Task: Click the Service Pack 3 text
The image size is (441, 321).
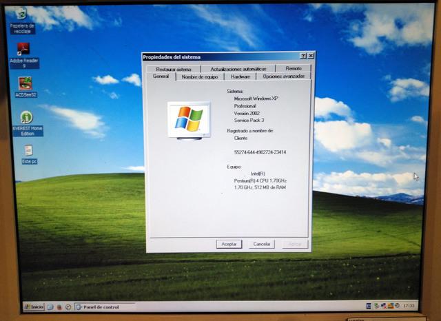Action: click(249, 121)
